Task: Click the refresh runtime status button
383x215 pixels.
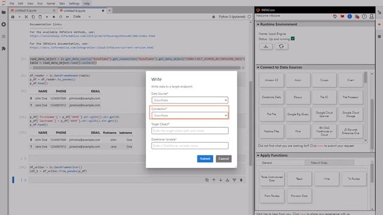Action: click(x=281, y=47)
